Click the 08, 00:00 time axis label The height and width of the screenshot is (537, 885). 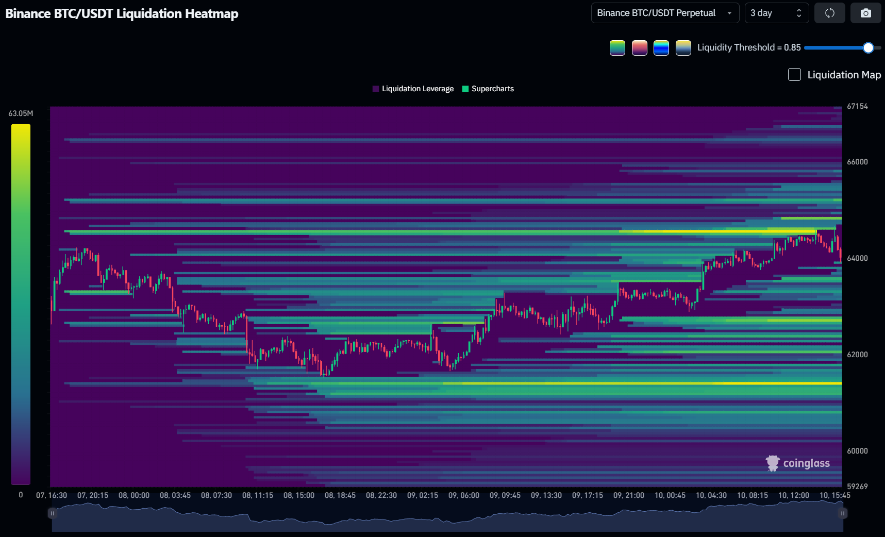(x=134, y=495)
